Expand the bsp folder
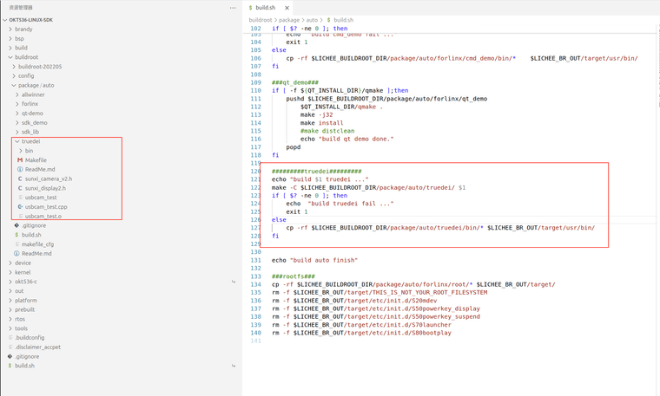The image size is (660, 396). click(x=16, y=38)
